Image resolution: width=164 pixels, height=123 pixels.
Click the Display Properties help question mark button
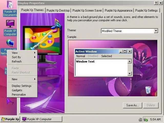click(x=156, y=3)
